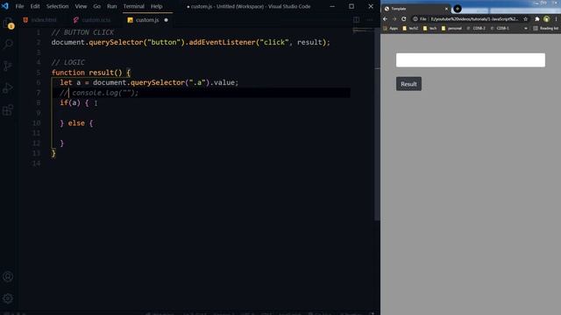The image size is (561, 315).
Task: Click the unsaved dot on custom.js tab
Action: coord(166,20)
